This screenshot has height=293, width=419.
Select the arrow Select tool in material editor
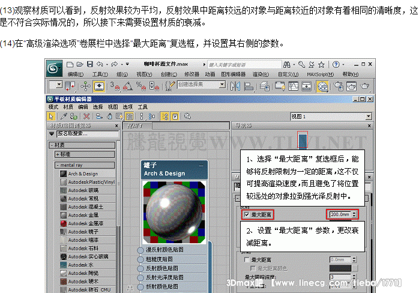(x=51, y=116)
